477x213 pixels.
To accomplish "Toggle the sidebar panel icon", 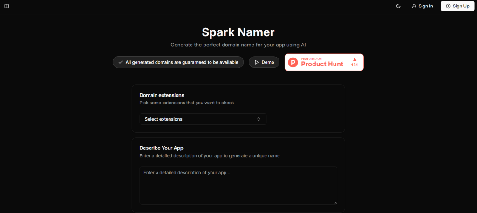I will (x=7, y=6).
